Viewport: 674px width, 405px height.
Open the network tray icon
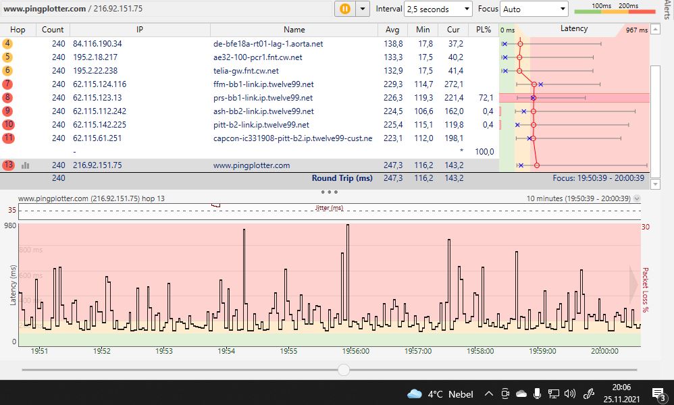pos(554,394)
